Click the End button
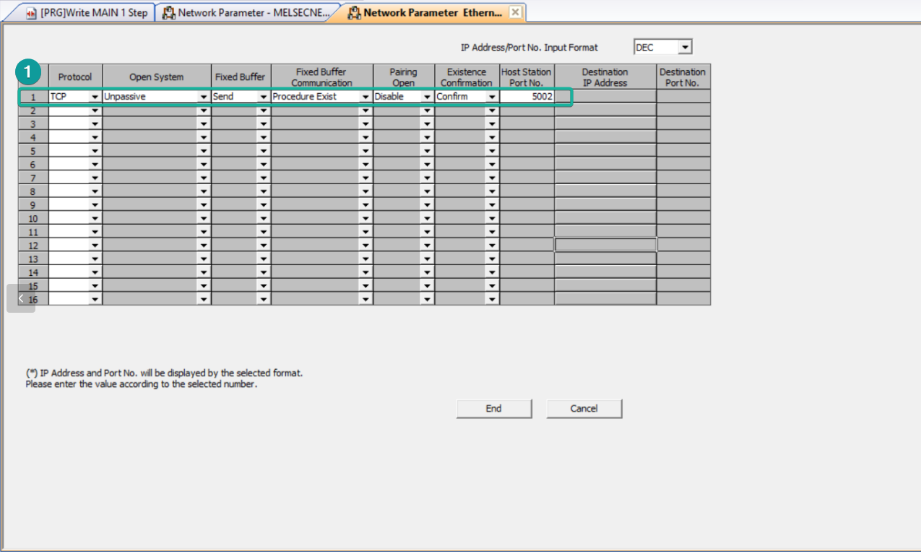 coord(494,409)
